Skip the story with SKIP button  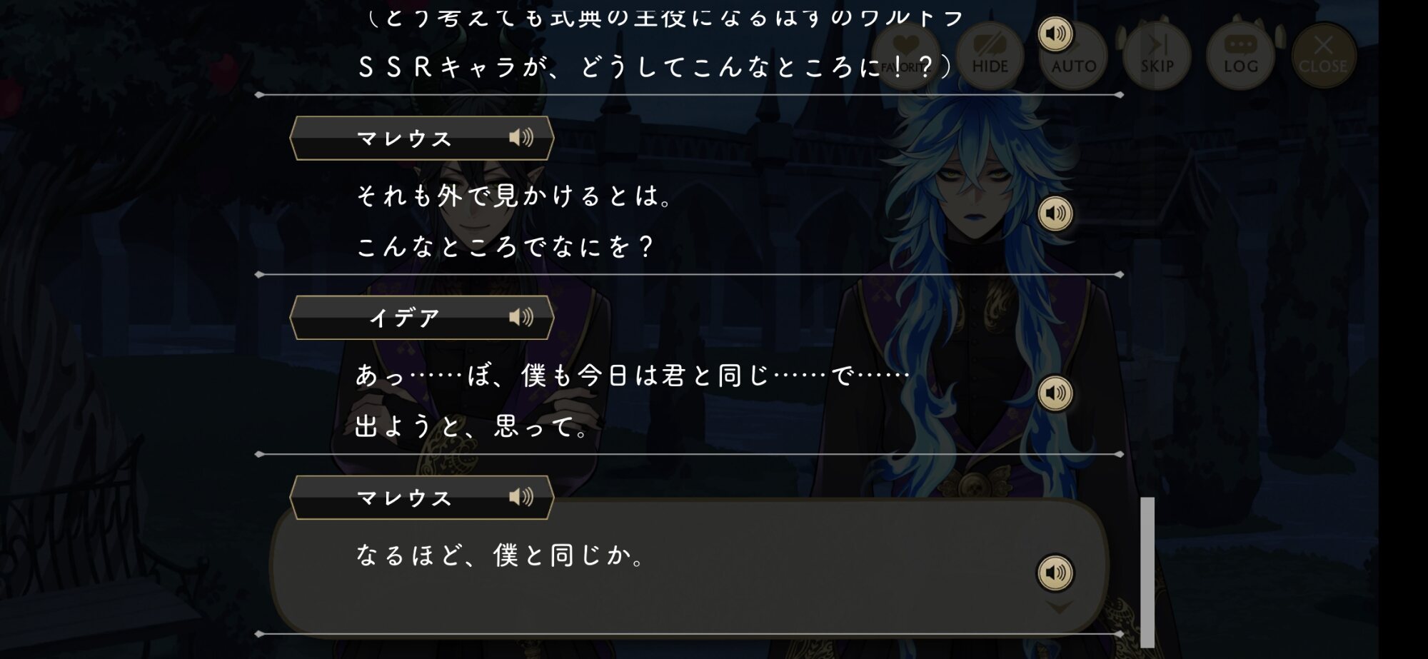click(1157, 55)
